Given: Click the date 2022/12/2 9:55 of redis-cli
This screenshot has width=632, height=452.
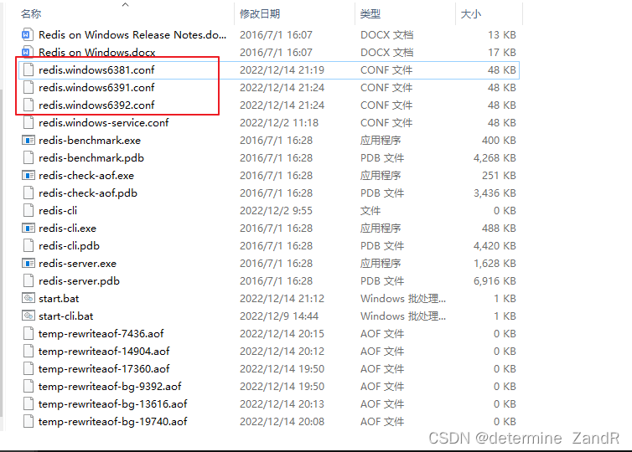Looking at the screenshot, I should point(276,210).
